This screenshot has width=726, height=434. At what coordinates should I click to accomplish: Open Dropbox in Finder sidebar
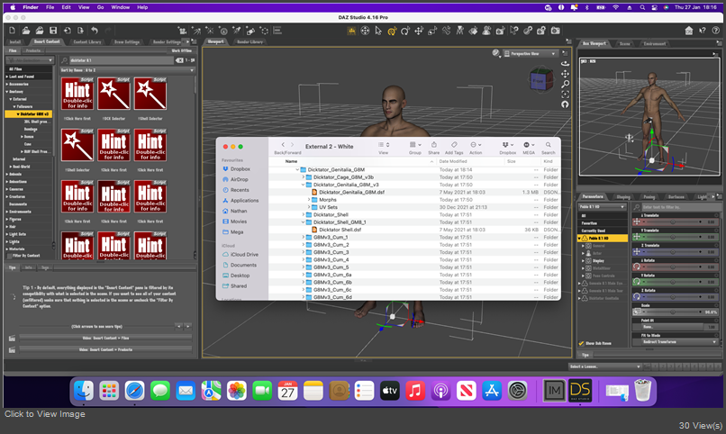click(240, 169)
